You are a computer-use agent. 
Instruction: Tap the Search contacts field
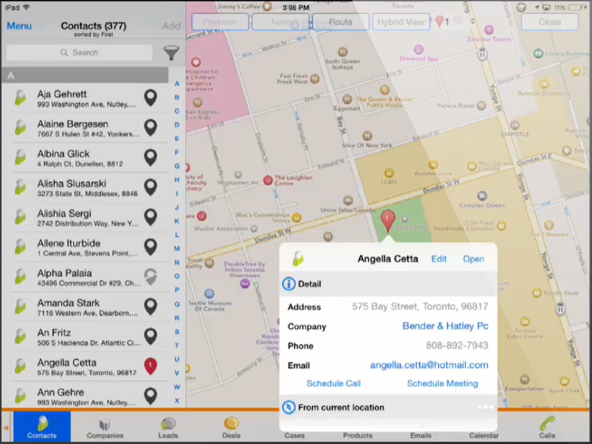click(80, 52)
